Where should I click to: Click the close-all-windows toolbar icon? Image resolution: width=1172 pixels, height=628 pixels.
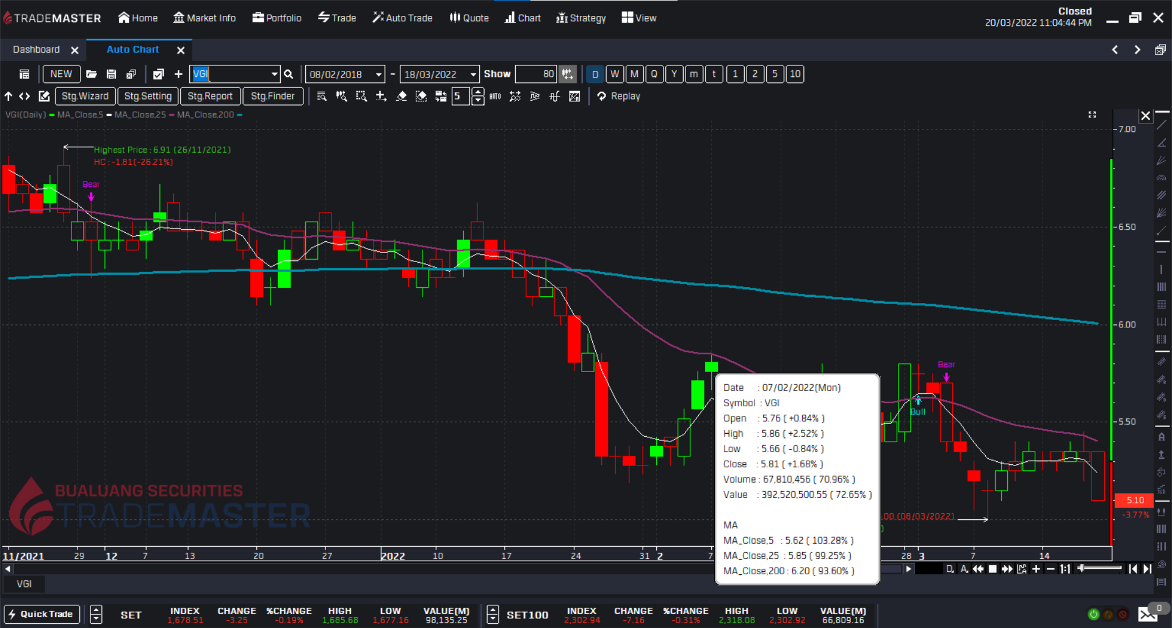tap(131, 74)
